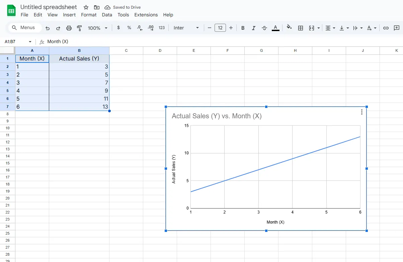The image size is (403, 262).
Task: Open the fill color bucket
Action: 289,28
